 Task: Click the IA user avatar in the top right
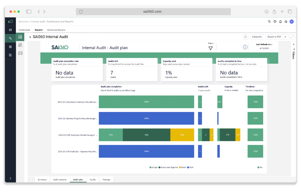pos(291,22)
